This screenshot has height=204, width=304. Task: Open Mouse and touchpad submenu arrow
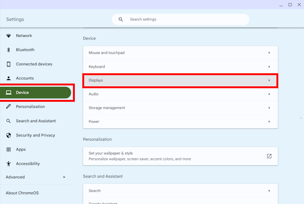click(269, 53)
